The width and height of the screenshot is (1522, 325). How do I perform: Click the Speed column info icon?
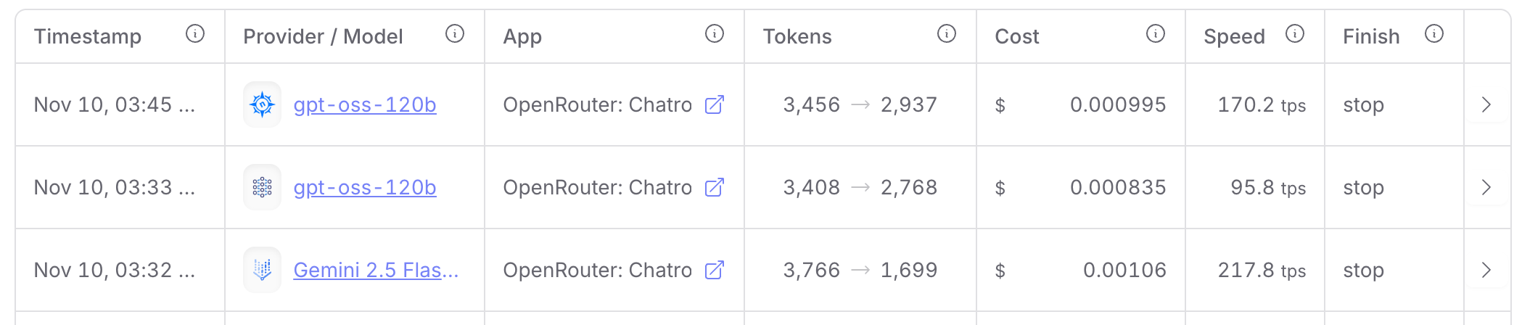point(1295,33)
